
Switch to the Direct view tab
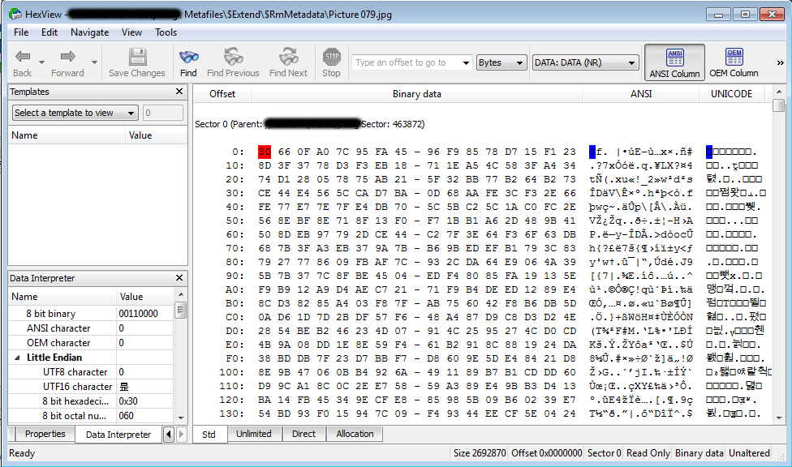pyautogui.click(x=303, y=434)
